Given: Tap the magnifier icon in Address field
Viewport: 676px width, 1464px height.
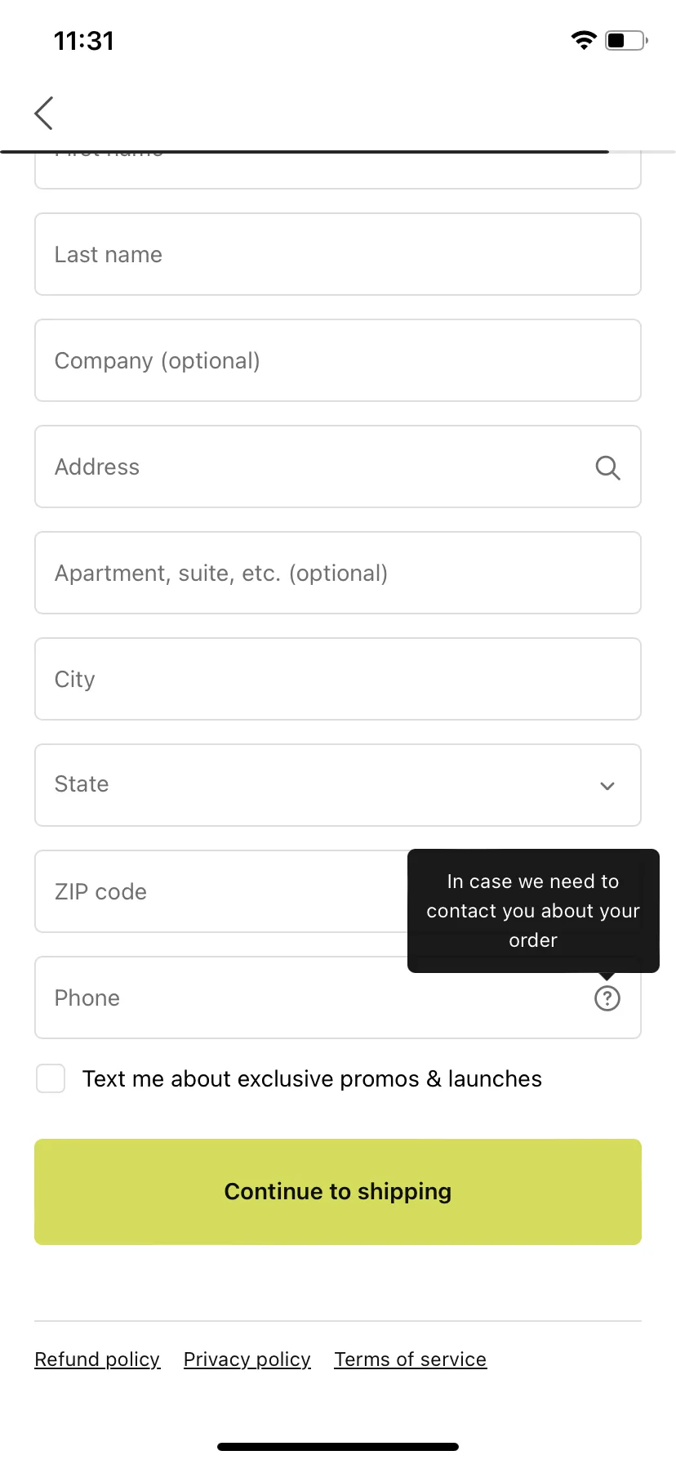Looking at the screenshot, I should pyautogui.click(x=607, y=467).
